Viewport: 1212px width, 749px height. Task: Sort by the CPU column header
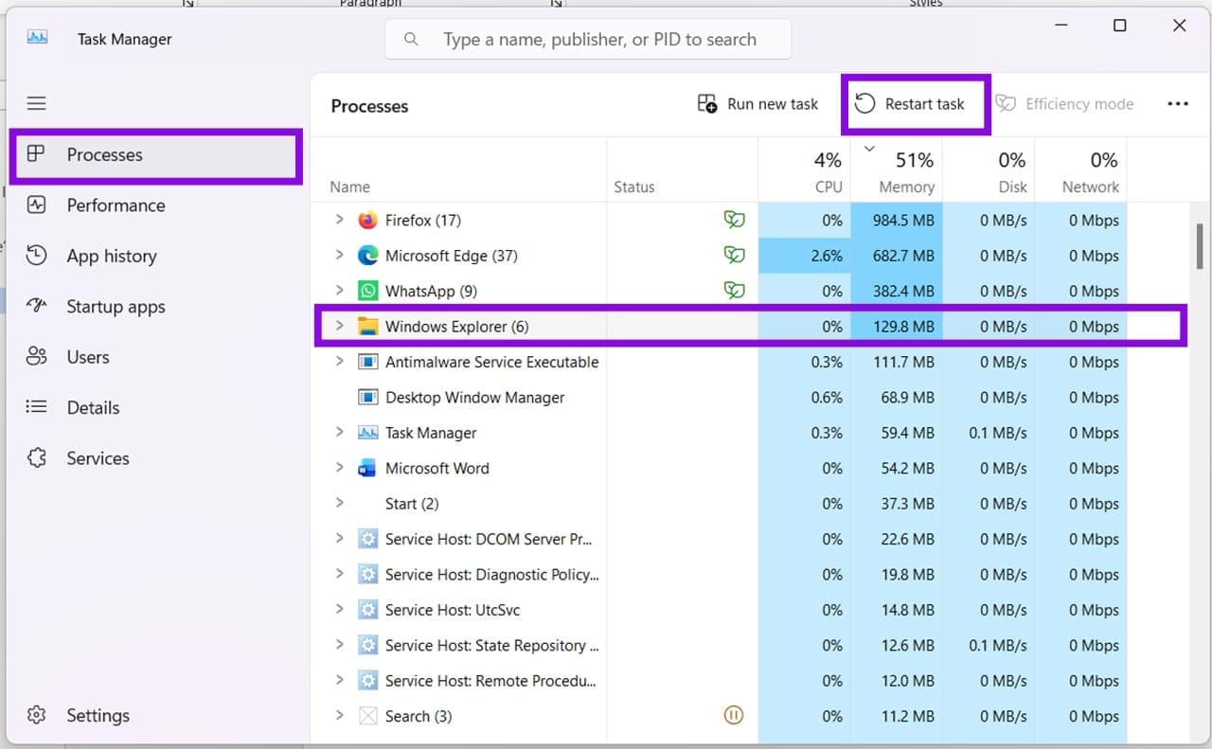coord(804,169)
